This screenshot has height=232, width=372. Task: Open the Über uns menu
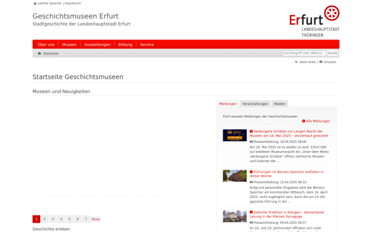coord(46,45)
